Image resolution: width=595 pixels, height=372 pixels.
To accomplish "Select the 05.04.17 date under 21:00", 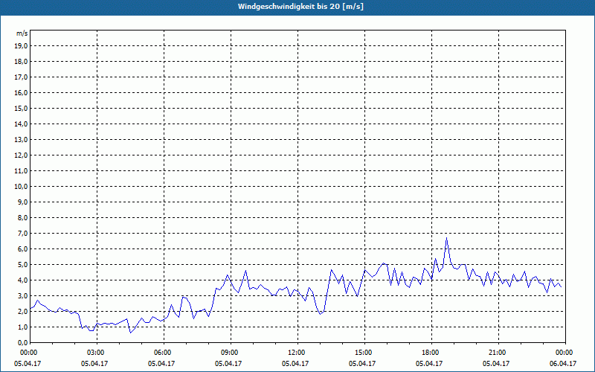I will click(x=496, y=363).
